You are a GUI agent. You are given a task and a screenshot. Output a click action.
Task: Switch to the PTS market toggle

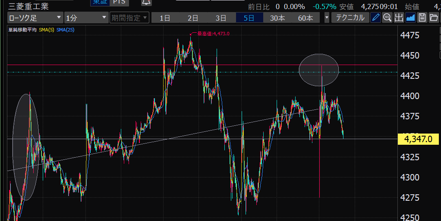pos(119,2)
